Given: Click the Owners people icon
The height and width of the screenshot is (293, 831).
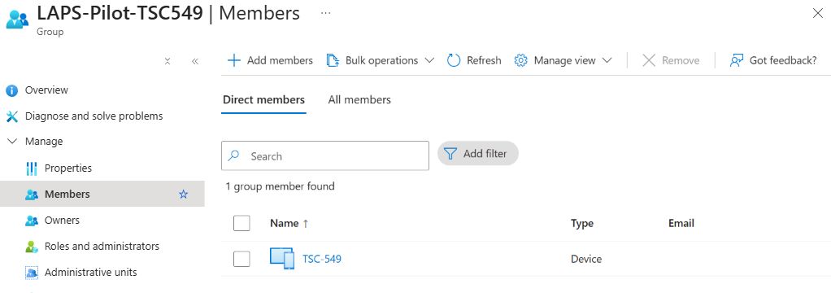Looking at the screenshot, I should coord(32,221).
